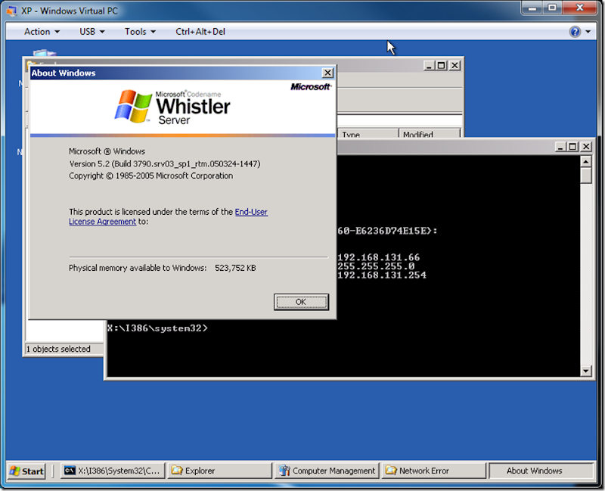Open the Action menu in Virtual PC
Screen dimensions: 605x491
(x=42, y=32)
